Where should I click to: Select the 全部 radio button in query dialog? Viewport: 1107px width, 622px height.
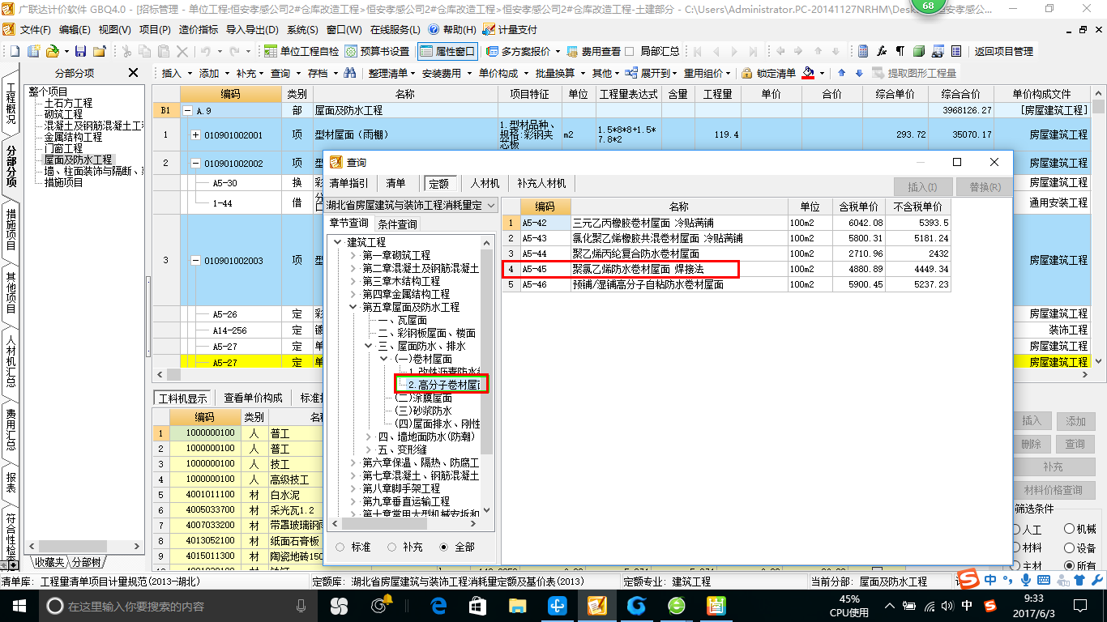[x=443, y=547]
